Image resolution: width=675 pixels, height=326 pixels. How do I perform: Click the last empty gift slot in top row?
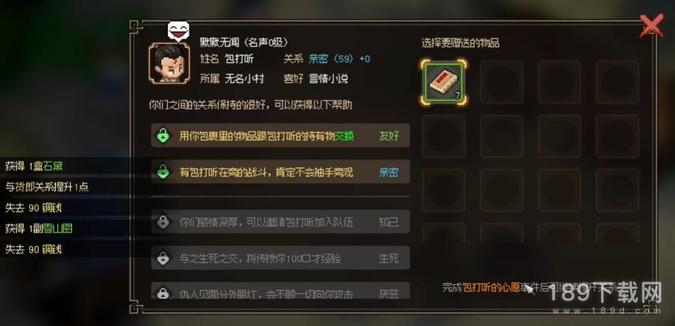tap(618, 82)
